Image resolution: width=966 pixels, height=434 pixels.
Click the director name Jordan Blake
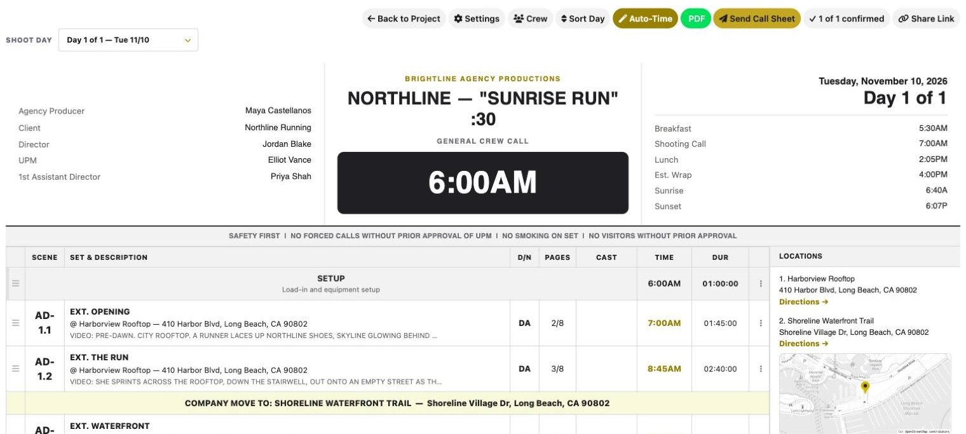click(x=287, y=144)
